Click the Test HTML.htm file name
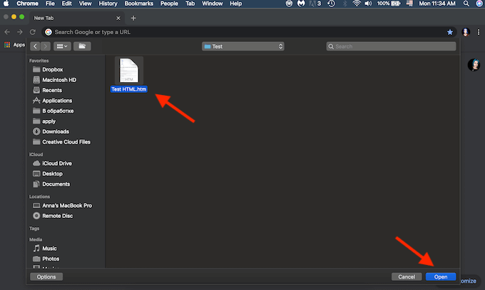 128,89
